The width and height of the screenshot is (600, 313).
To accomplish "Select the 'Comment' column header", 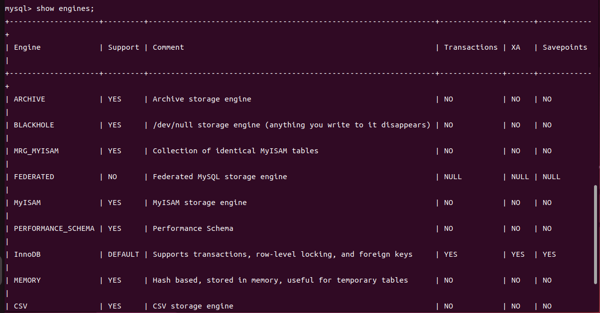I will (168, 47).
